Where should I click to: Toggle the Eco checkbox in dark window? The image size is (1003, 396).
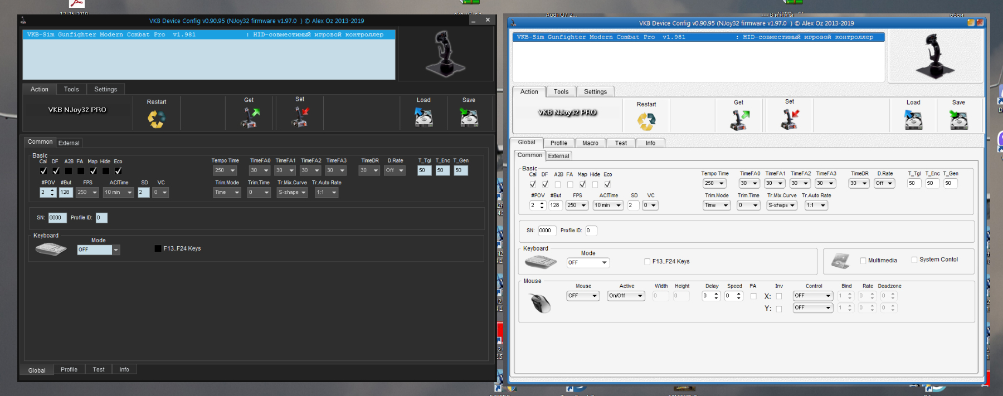click(118, 171)
